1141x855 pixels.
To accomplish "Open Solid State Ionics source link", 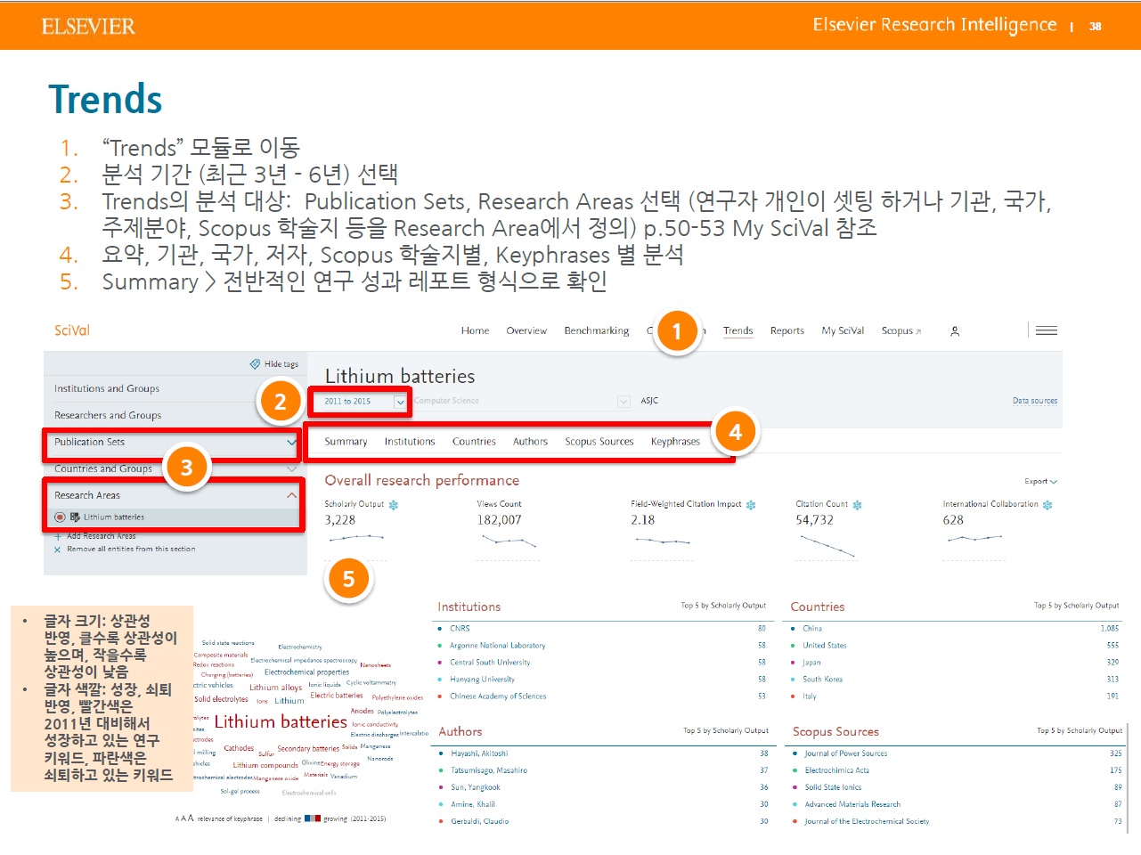I will [833, 787].
